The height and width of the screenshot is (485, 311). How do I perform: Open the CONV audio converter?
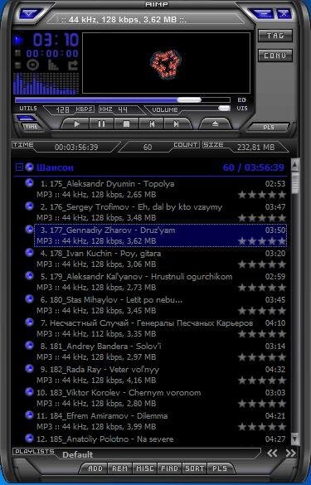point(275,56)
